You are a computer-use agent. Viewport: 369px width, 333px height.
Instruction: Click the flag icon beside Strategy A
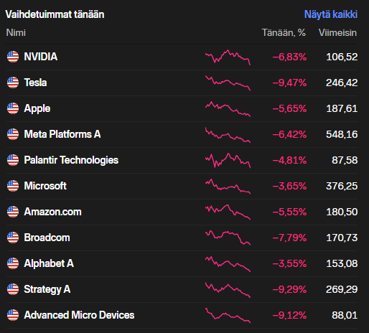click(13, 289)
